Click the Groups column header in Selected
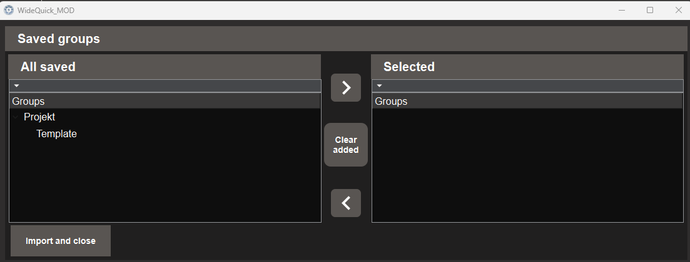 [527, 102]
